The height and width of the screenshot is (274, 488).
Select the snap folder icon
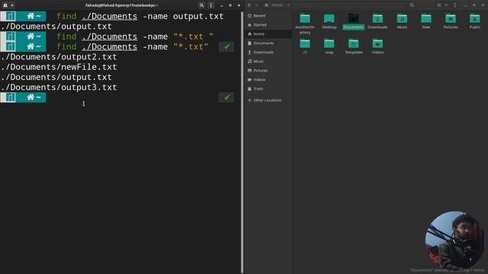click(329, 43)
